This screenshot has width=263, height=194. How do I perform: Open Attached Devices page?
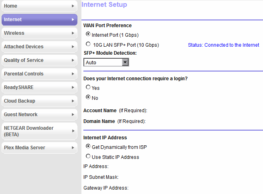36,47
